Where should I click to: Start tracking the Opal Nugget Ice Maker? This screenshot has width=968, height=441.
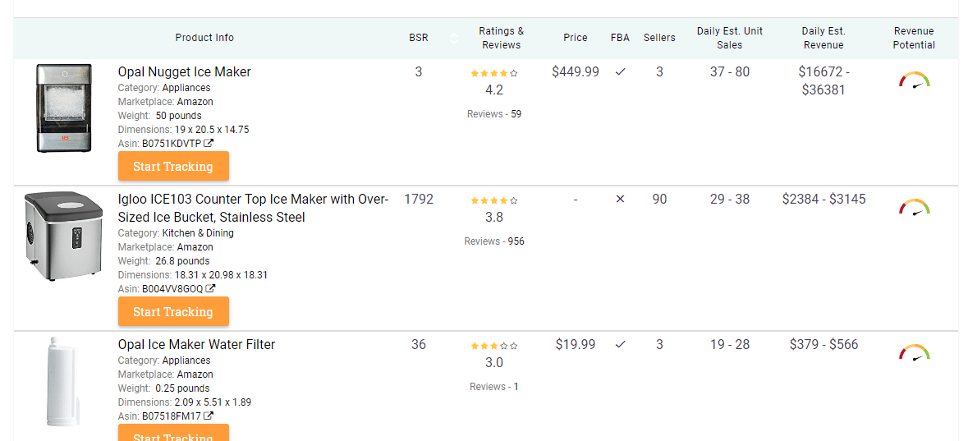click(173, 166)
